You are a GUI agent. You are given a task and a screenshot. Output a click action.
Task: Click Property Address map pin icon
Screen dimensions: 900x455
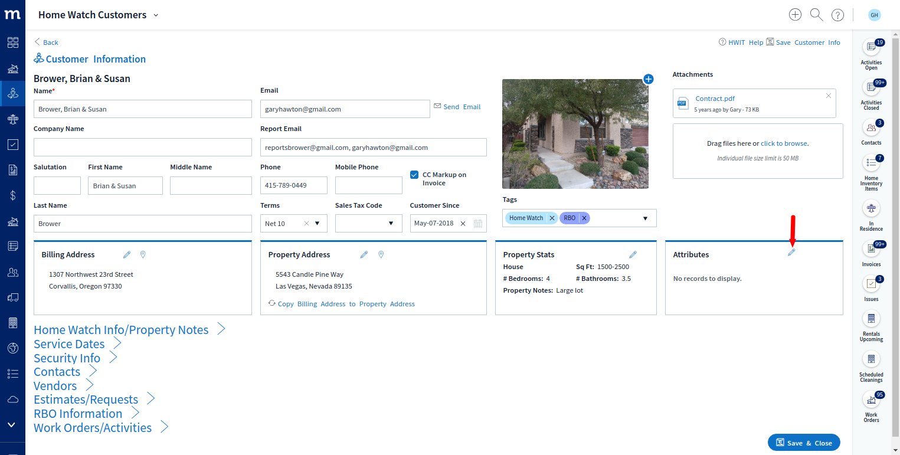coord(381,254)
